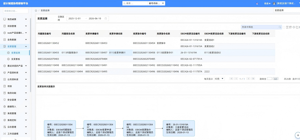Click the 变更管理 sidebar icon
The width and height of the screenshot is (300, 140).
click(x=4, y=46)
